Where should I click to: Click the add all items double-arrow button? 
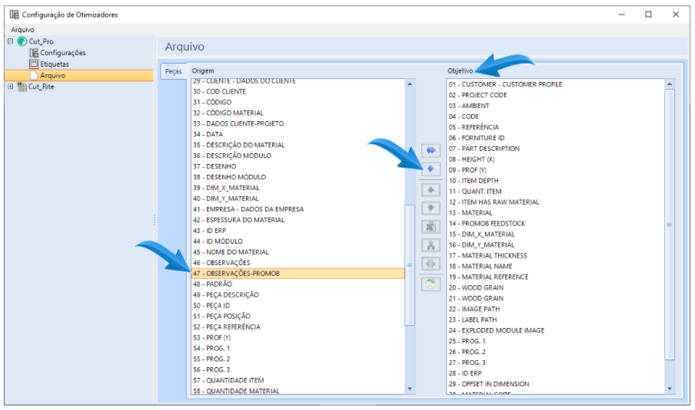(431, 150)
